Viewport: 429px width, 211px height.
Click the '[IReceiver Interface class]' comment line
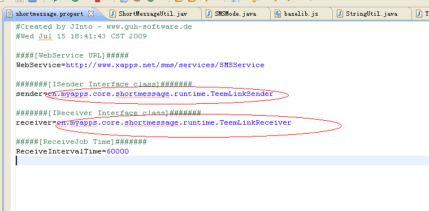(109, 113)
